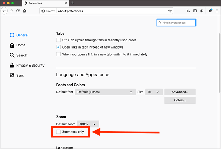The width and height of the screenshot is (221, 149).
Task: Open the Default font dropdown
Action: [x=105, y=92]
